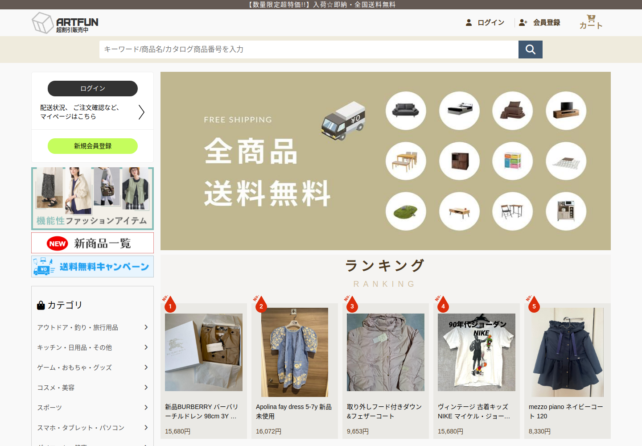This screenshot has width=642, height=446.
Task: Expand ゲーム・おもちゃ・グッズ category chevron
Action: 146,368
